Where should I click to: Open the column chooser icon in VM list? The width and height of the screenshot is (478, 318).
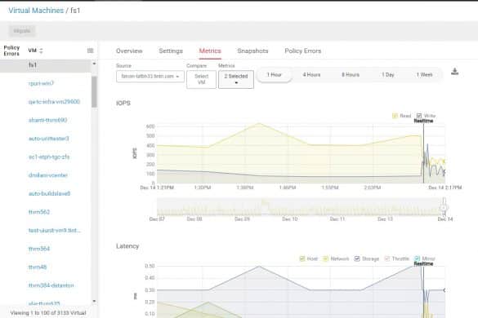click(x=90, y=51)
